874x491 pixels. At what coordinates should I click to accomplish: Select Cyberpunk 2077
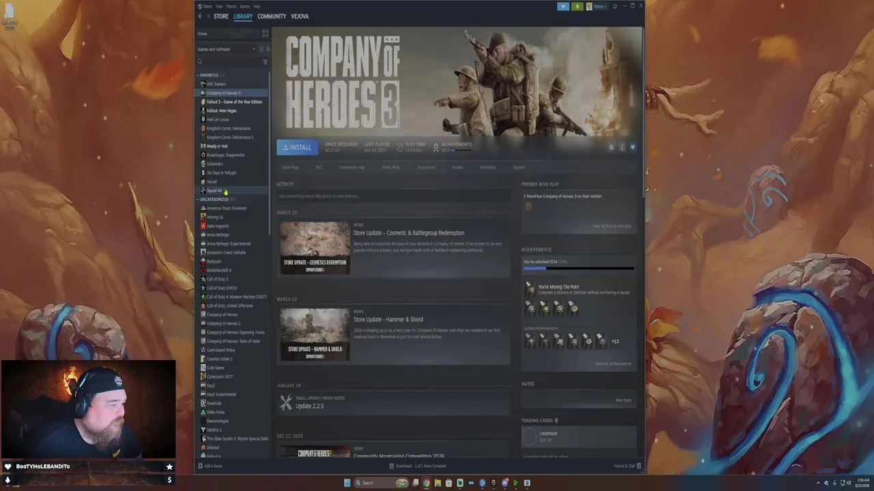(220, 376)
